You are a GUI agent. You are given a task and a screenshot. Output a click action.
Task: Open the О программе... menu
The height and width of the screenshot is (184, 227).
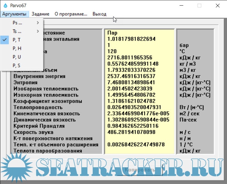pyautogui.click(x=71, y=14)
